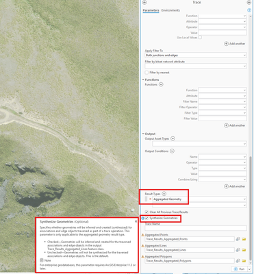254x274 pixels.
Task: Click the circled chevron next to Functions label
Action: 161,84
